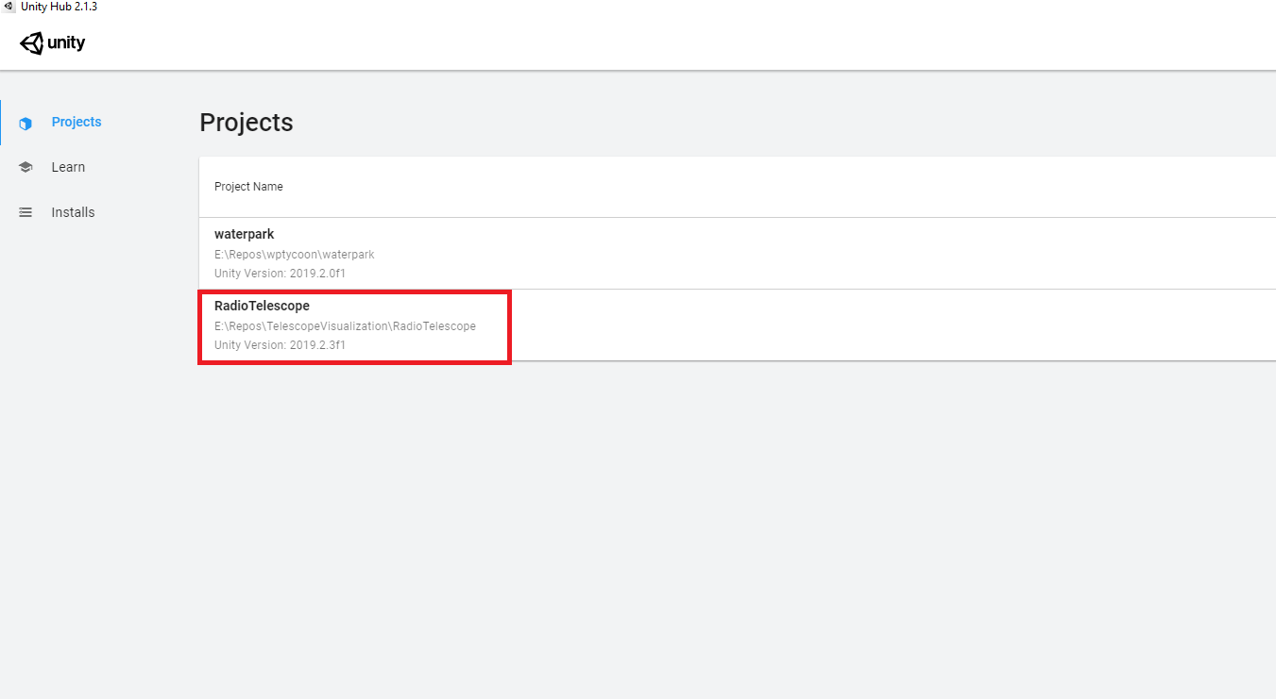Click the Unity Hub title bar icon
This screenshot has width=1276, height=699.
click(9, 7)
